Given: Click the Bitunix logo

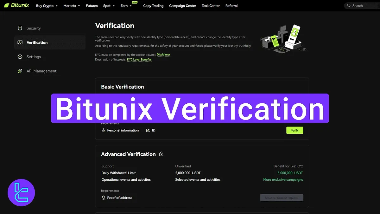Looking at the screenshot, I should point(16,5).
